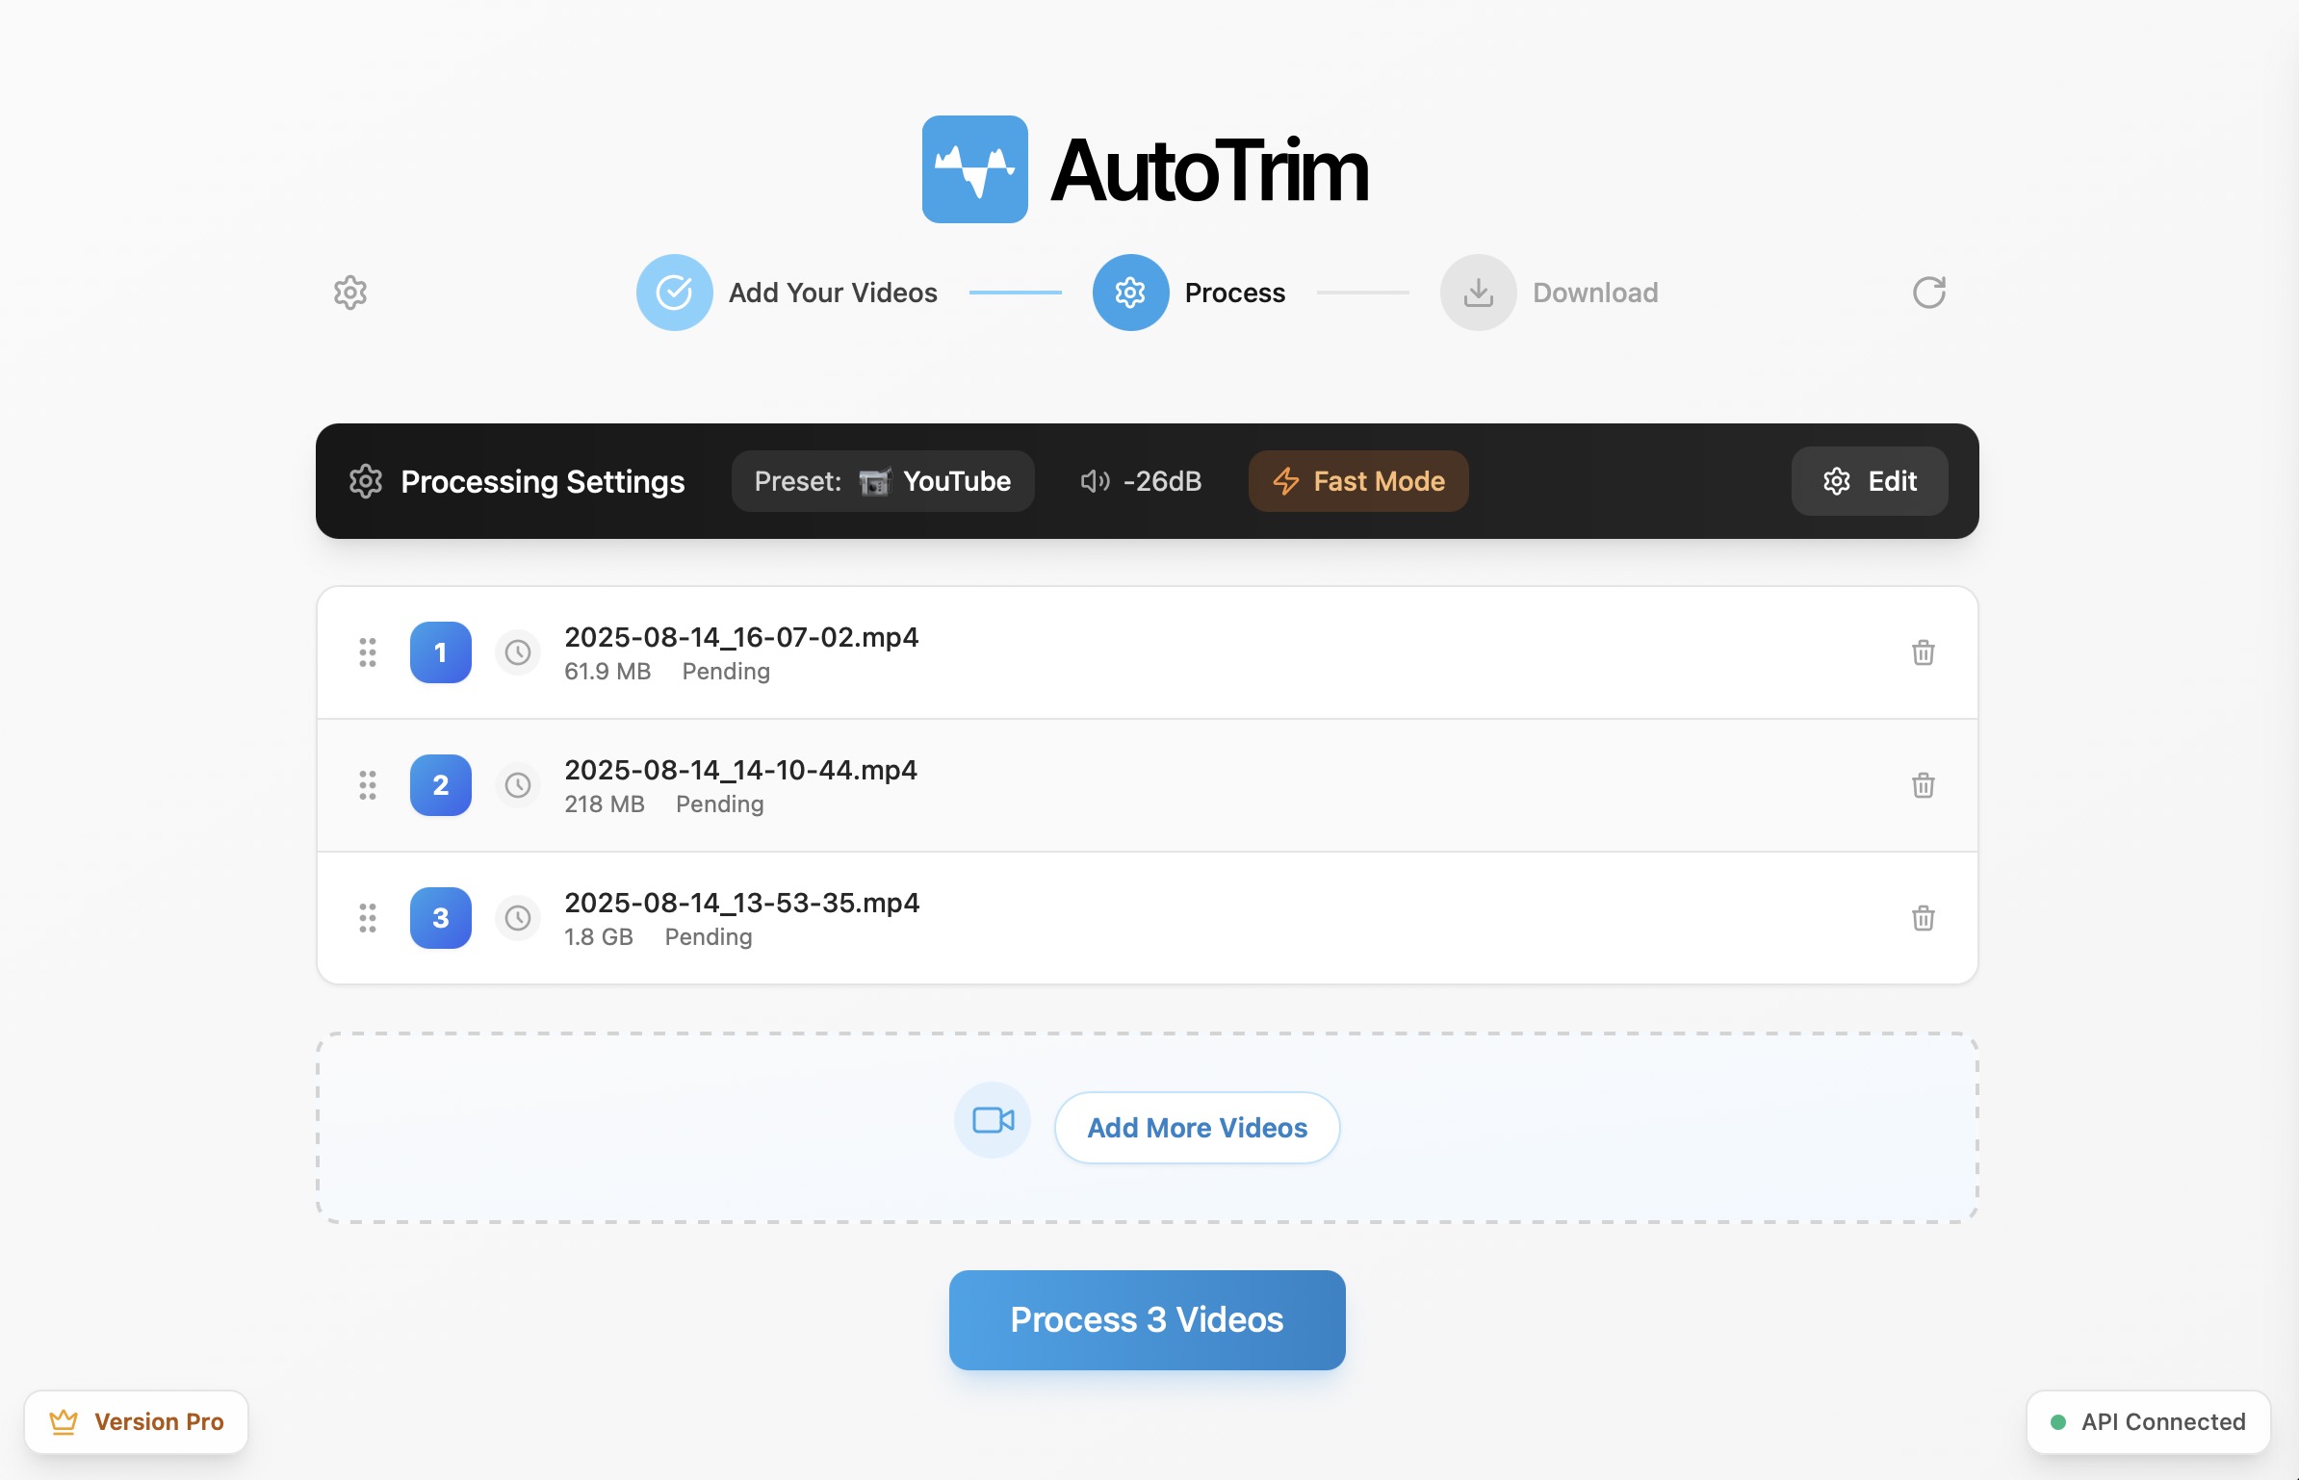2299x1480 pixels.
Task: Grab drag handle for 2025-08-14_13-53-35.mp4
Action: coord(368,918)
